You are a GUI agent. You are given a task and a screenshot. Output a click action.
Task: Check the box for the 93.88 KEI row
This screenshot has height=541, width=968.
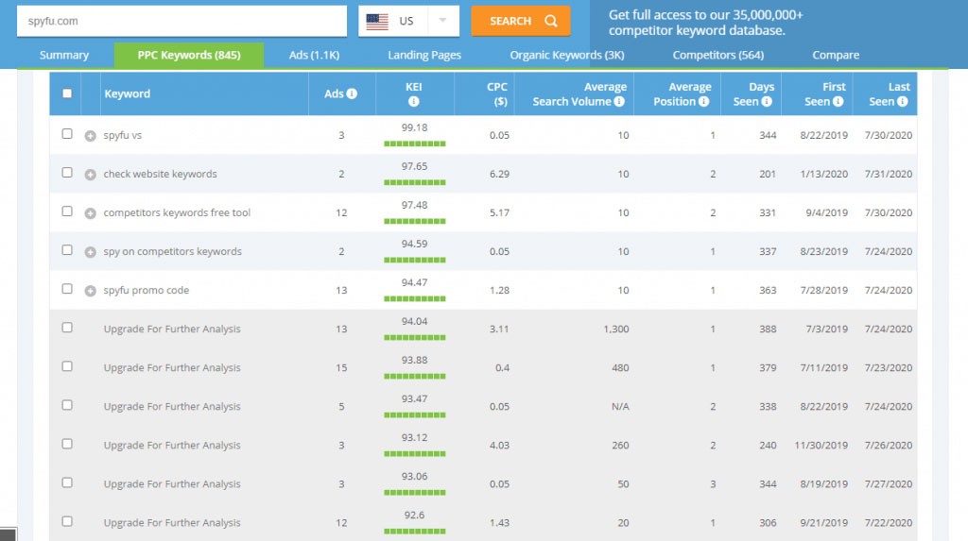point(67,366)
